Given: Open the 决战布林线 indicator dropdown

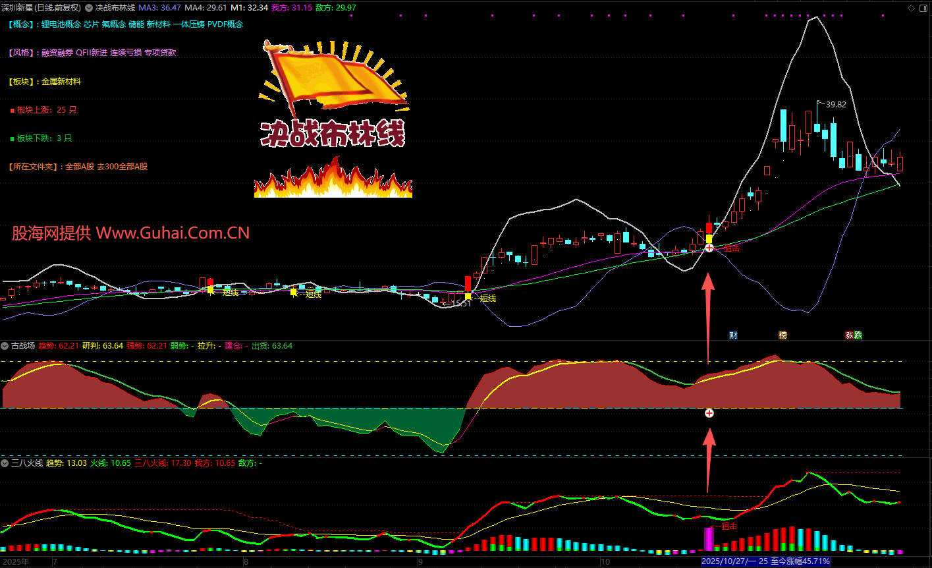Looking at the screenshot, I should 89,8.
